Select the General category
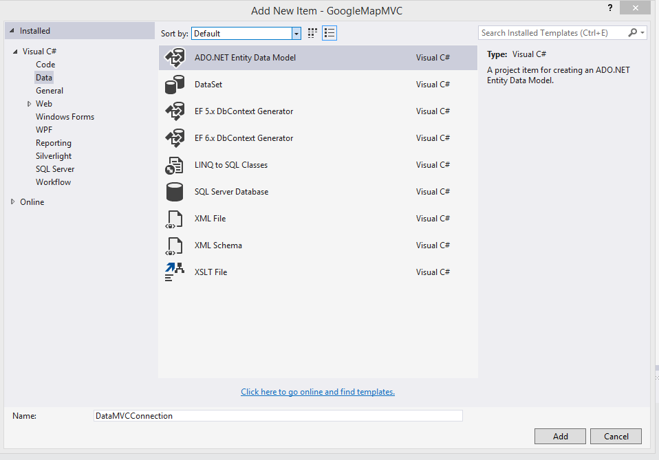 (49, 91)
